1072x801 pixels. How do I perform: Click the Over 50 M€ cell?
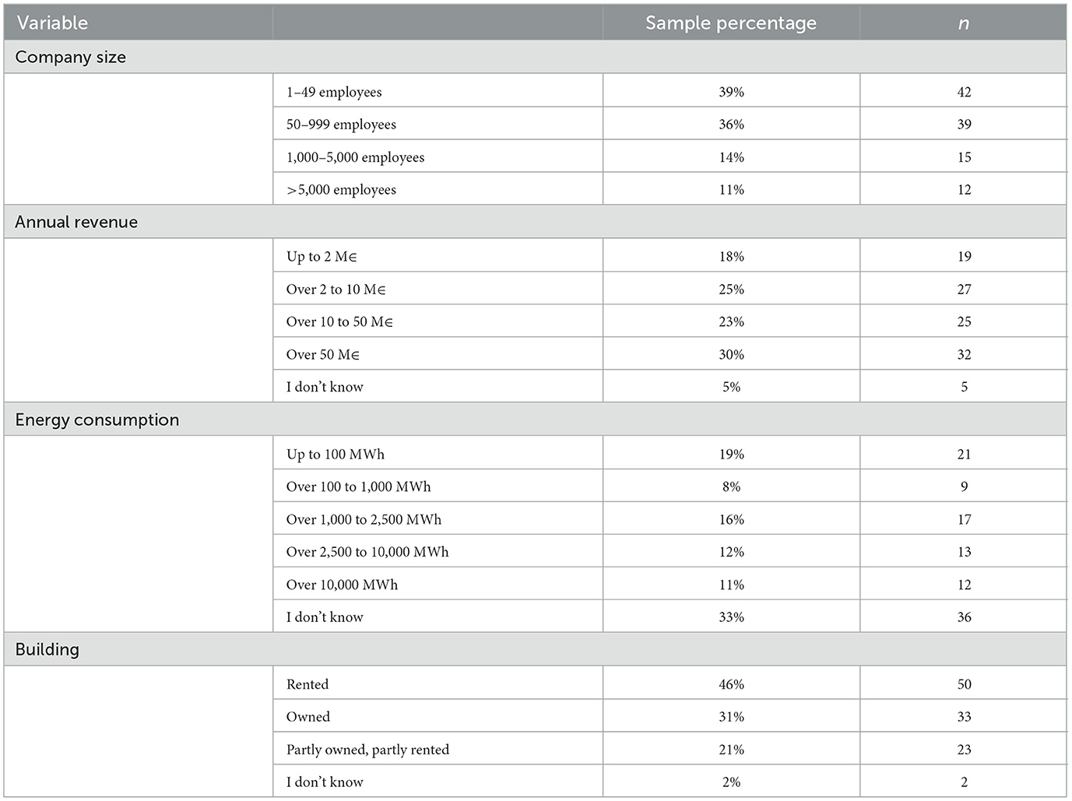click(322, 355)
